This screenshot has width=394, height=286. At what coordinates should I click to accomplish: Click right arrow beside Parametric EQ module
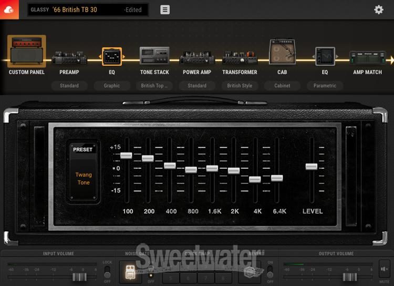tap(337, 57)
